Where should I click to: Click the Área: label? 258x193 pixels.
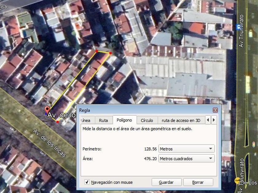88,159
